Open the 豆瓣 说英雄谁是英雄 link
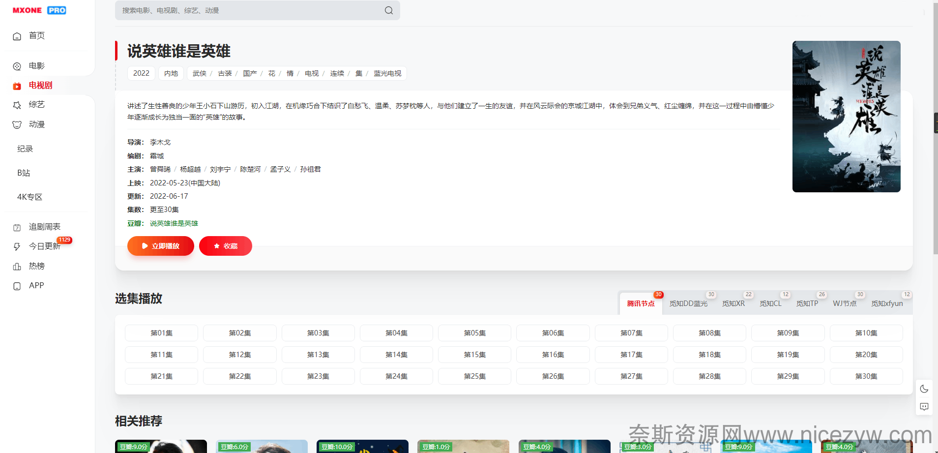The image size is (938, 453). tap(174, 223)
